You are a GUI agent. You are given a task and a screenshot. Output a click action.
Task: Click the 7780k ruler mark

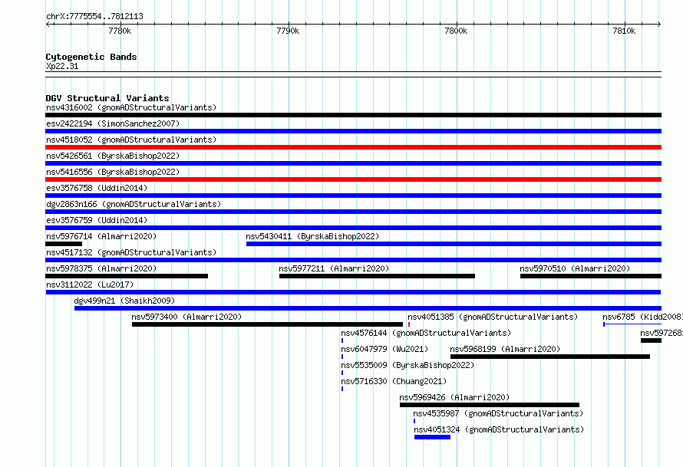(x=120, y=31)
